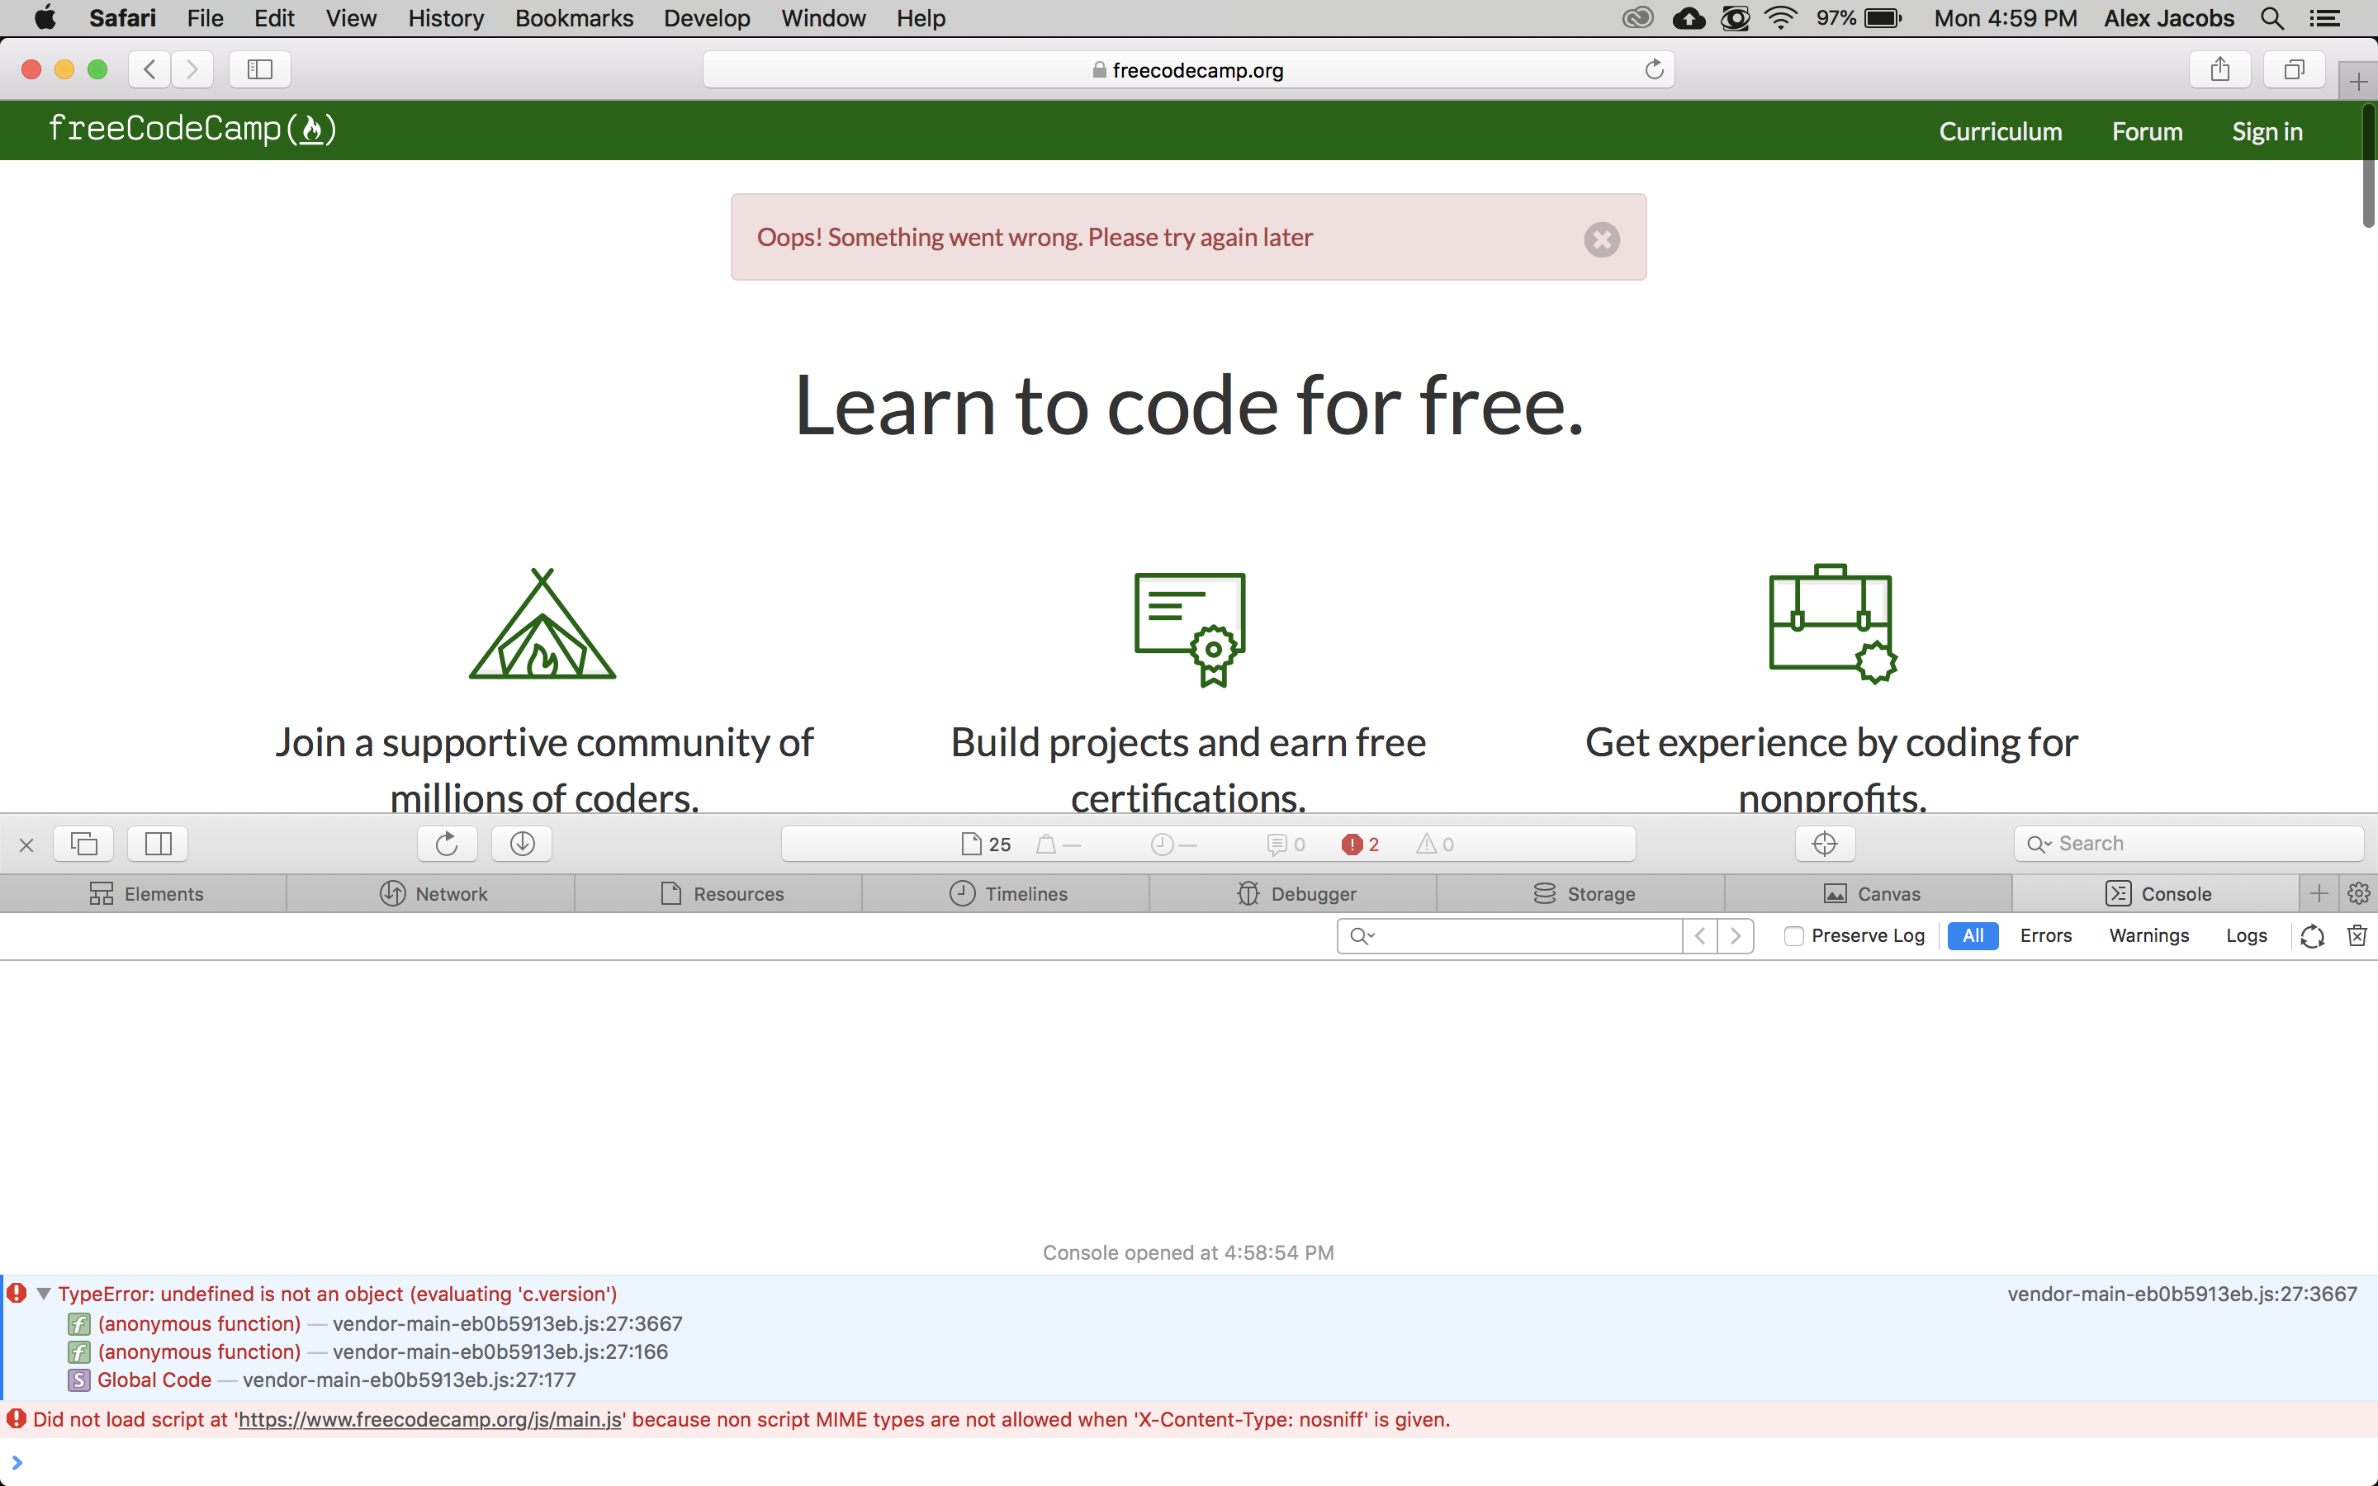Viewport: 2378px width, 1486px height.
Task: Reload the page from the inspector toolbar
Action: pyautogui.click(x=447, y=843)
